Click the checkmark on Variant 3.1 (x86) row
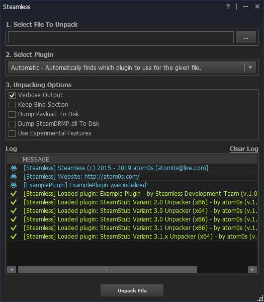 [14, 228]
